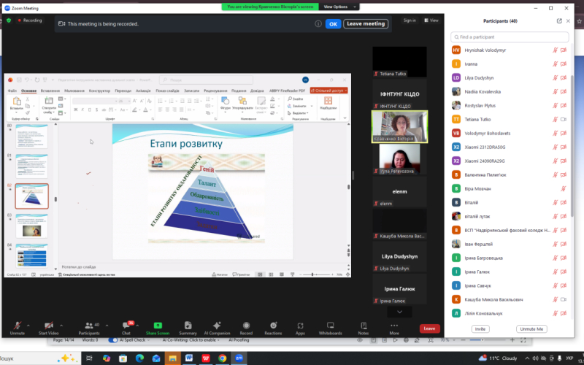Screen dimensions: 584x365
Task: Launch AI Companion from the Zoom toolbar
Action: [x=217, y=328]
